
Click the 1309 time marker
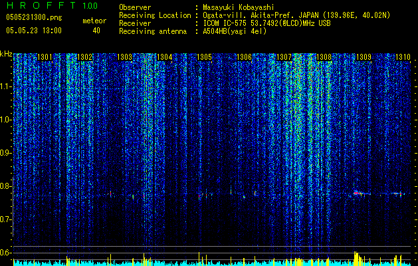(364, 57)
